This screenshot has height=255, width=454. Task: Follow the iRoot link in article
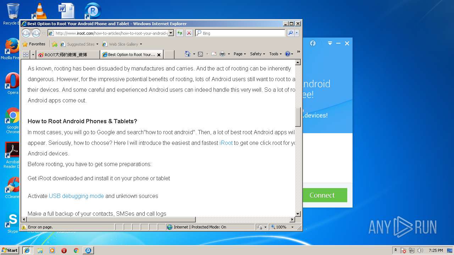coord(226,143)
